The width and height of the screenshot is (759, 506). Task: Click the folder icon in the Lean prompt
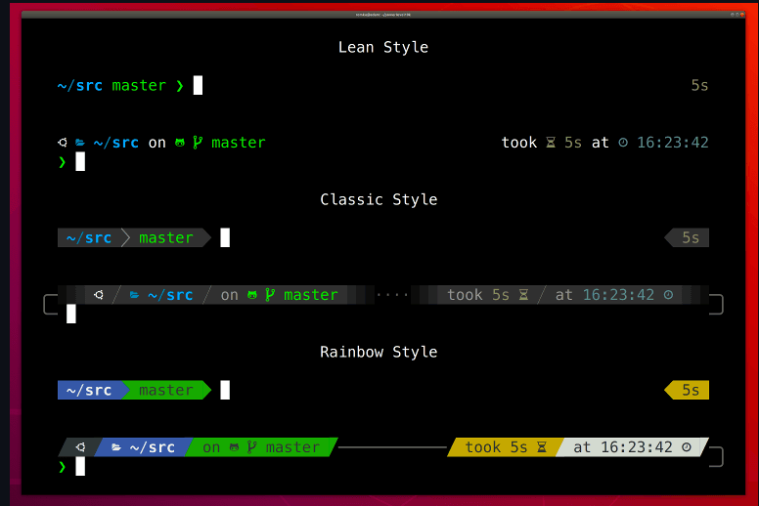(x=80, y=143)
